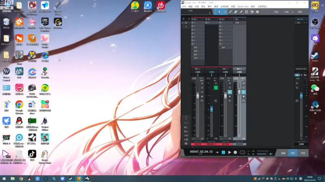
Task: Show 乐器 panel in mixer sidebar
Action: click(186, 140)
